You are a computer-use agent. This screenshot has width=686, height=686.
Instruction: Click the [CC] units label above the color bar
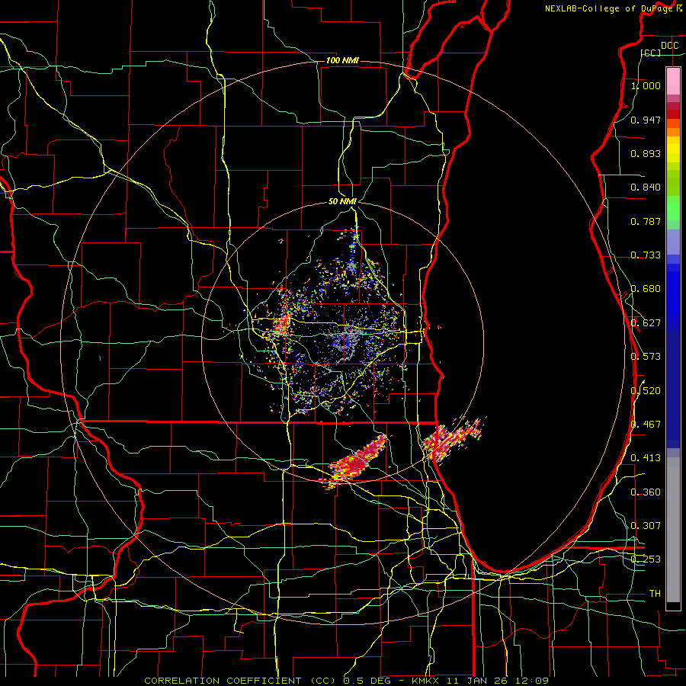click(651, 53)
